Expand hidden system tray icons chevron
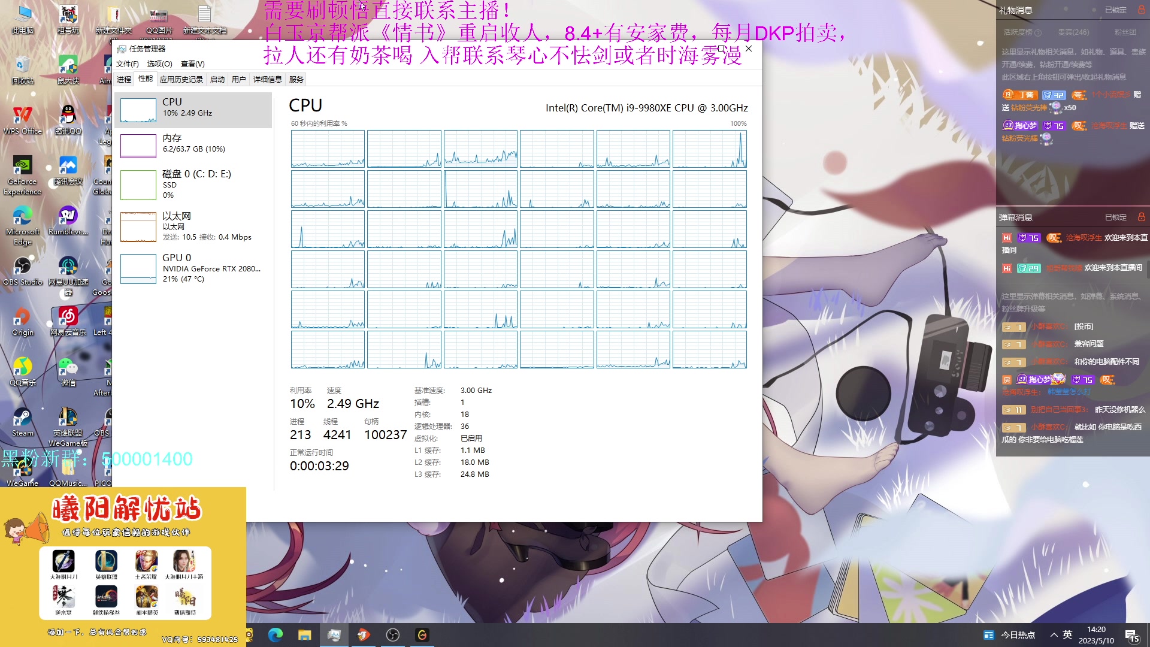This screenshot has width=1150, height=647. (x=1054, y=635)
